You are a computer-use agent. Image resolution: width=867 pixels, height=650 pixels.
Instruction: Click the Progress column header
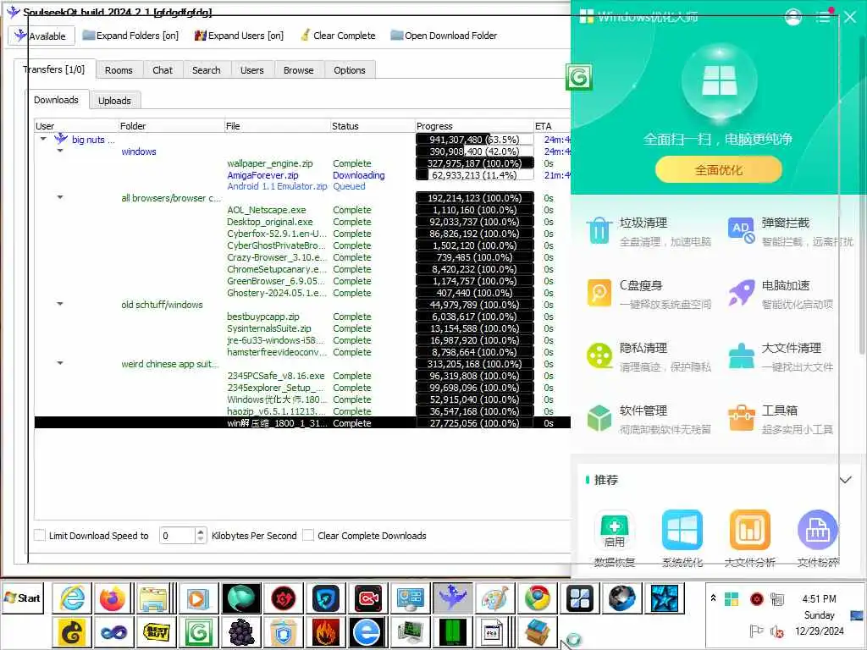point(474,126)
